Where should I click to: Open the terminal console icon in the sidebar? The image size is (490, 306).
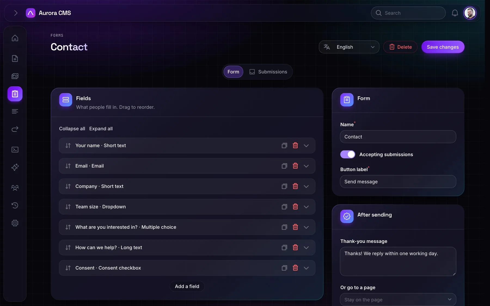click(15, 150)
